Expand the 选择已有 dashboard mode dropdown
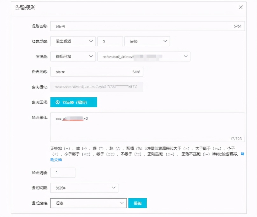Image resolution: width=257 pixels, height=217 pixels. click(73, 56)
